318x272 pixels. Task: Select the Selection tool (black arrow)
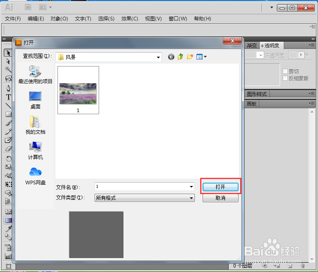(8, 53)
